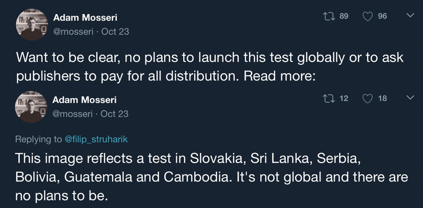
Task: Click Oct 23 timestamp on first tweet
Action: tap(115, 32)
